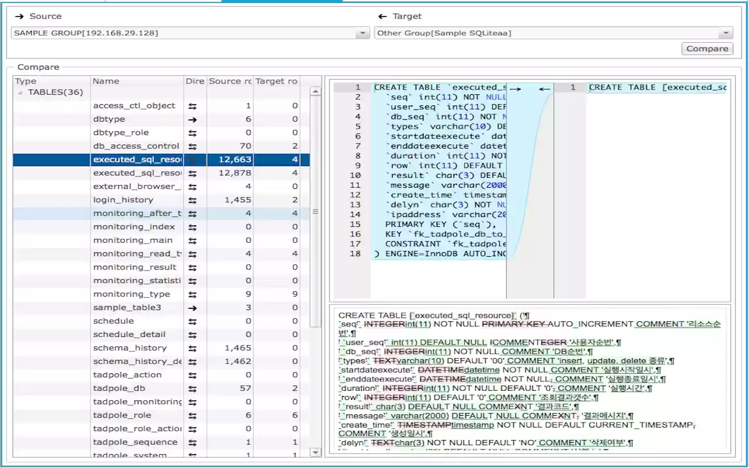Click the right-arrow icon on sample_table3 row
The height and width of the screenshot is (468, 749).
[x=193, y=307]
